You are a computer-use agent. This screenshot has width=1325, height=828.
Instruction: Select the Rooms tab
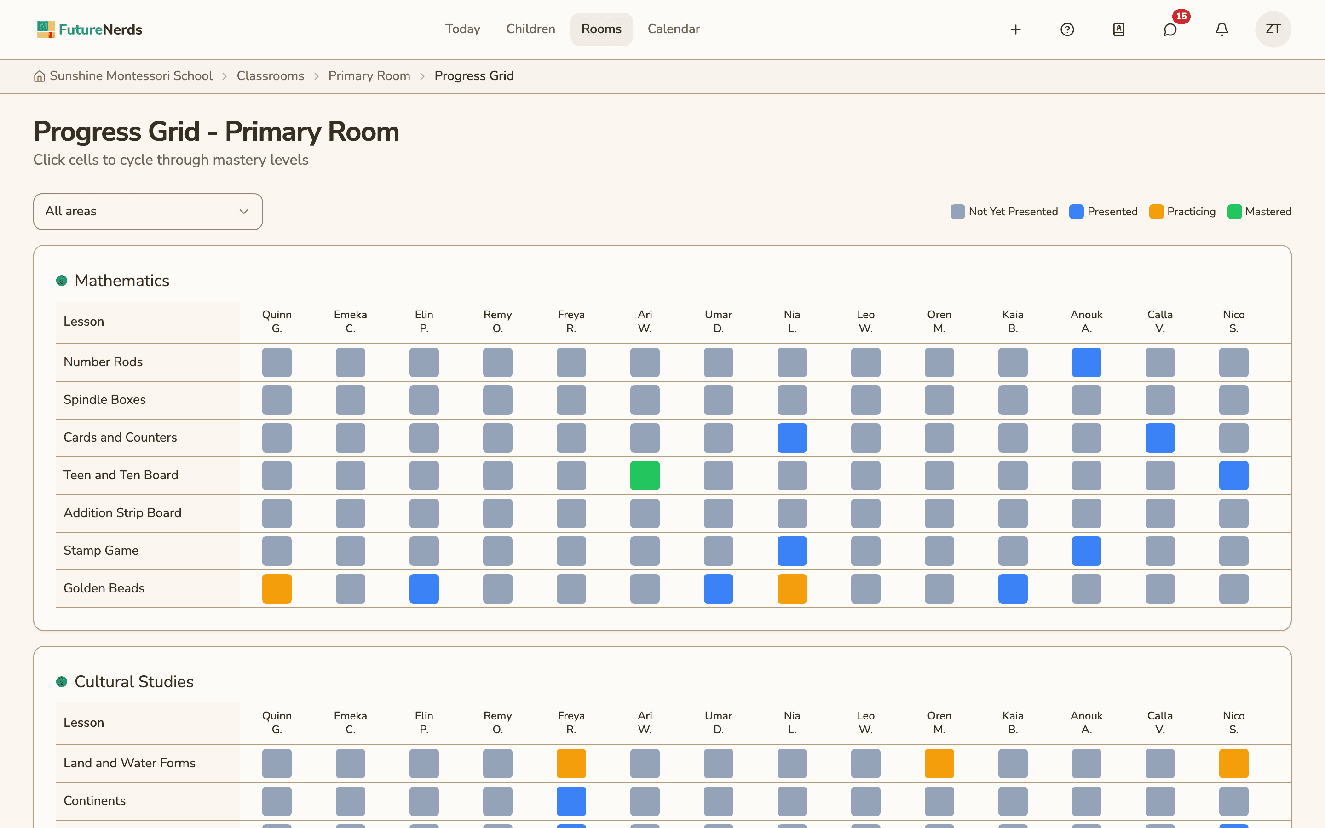[601, 29]
